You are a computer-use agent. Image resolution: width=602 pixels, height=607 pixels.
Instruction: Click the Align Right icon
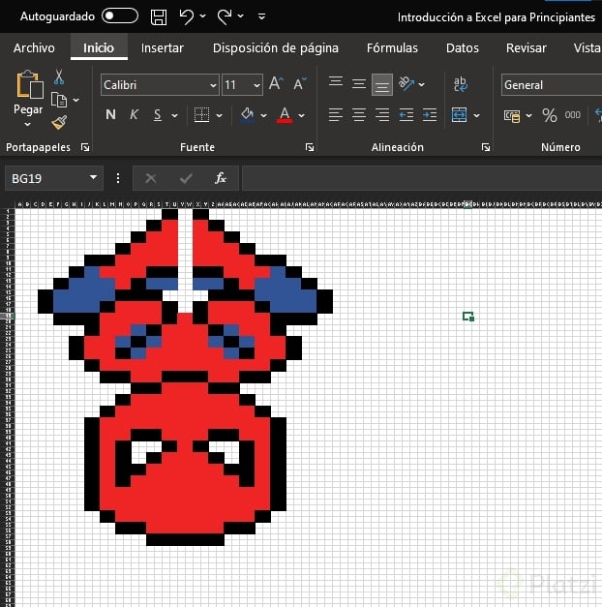click(382, 115)
